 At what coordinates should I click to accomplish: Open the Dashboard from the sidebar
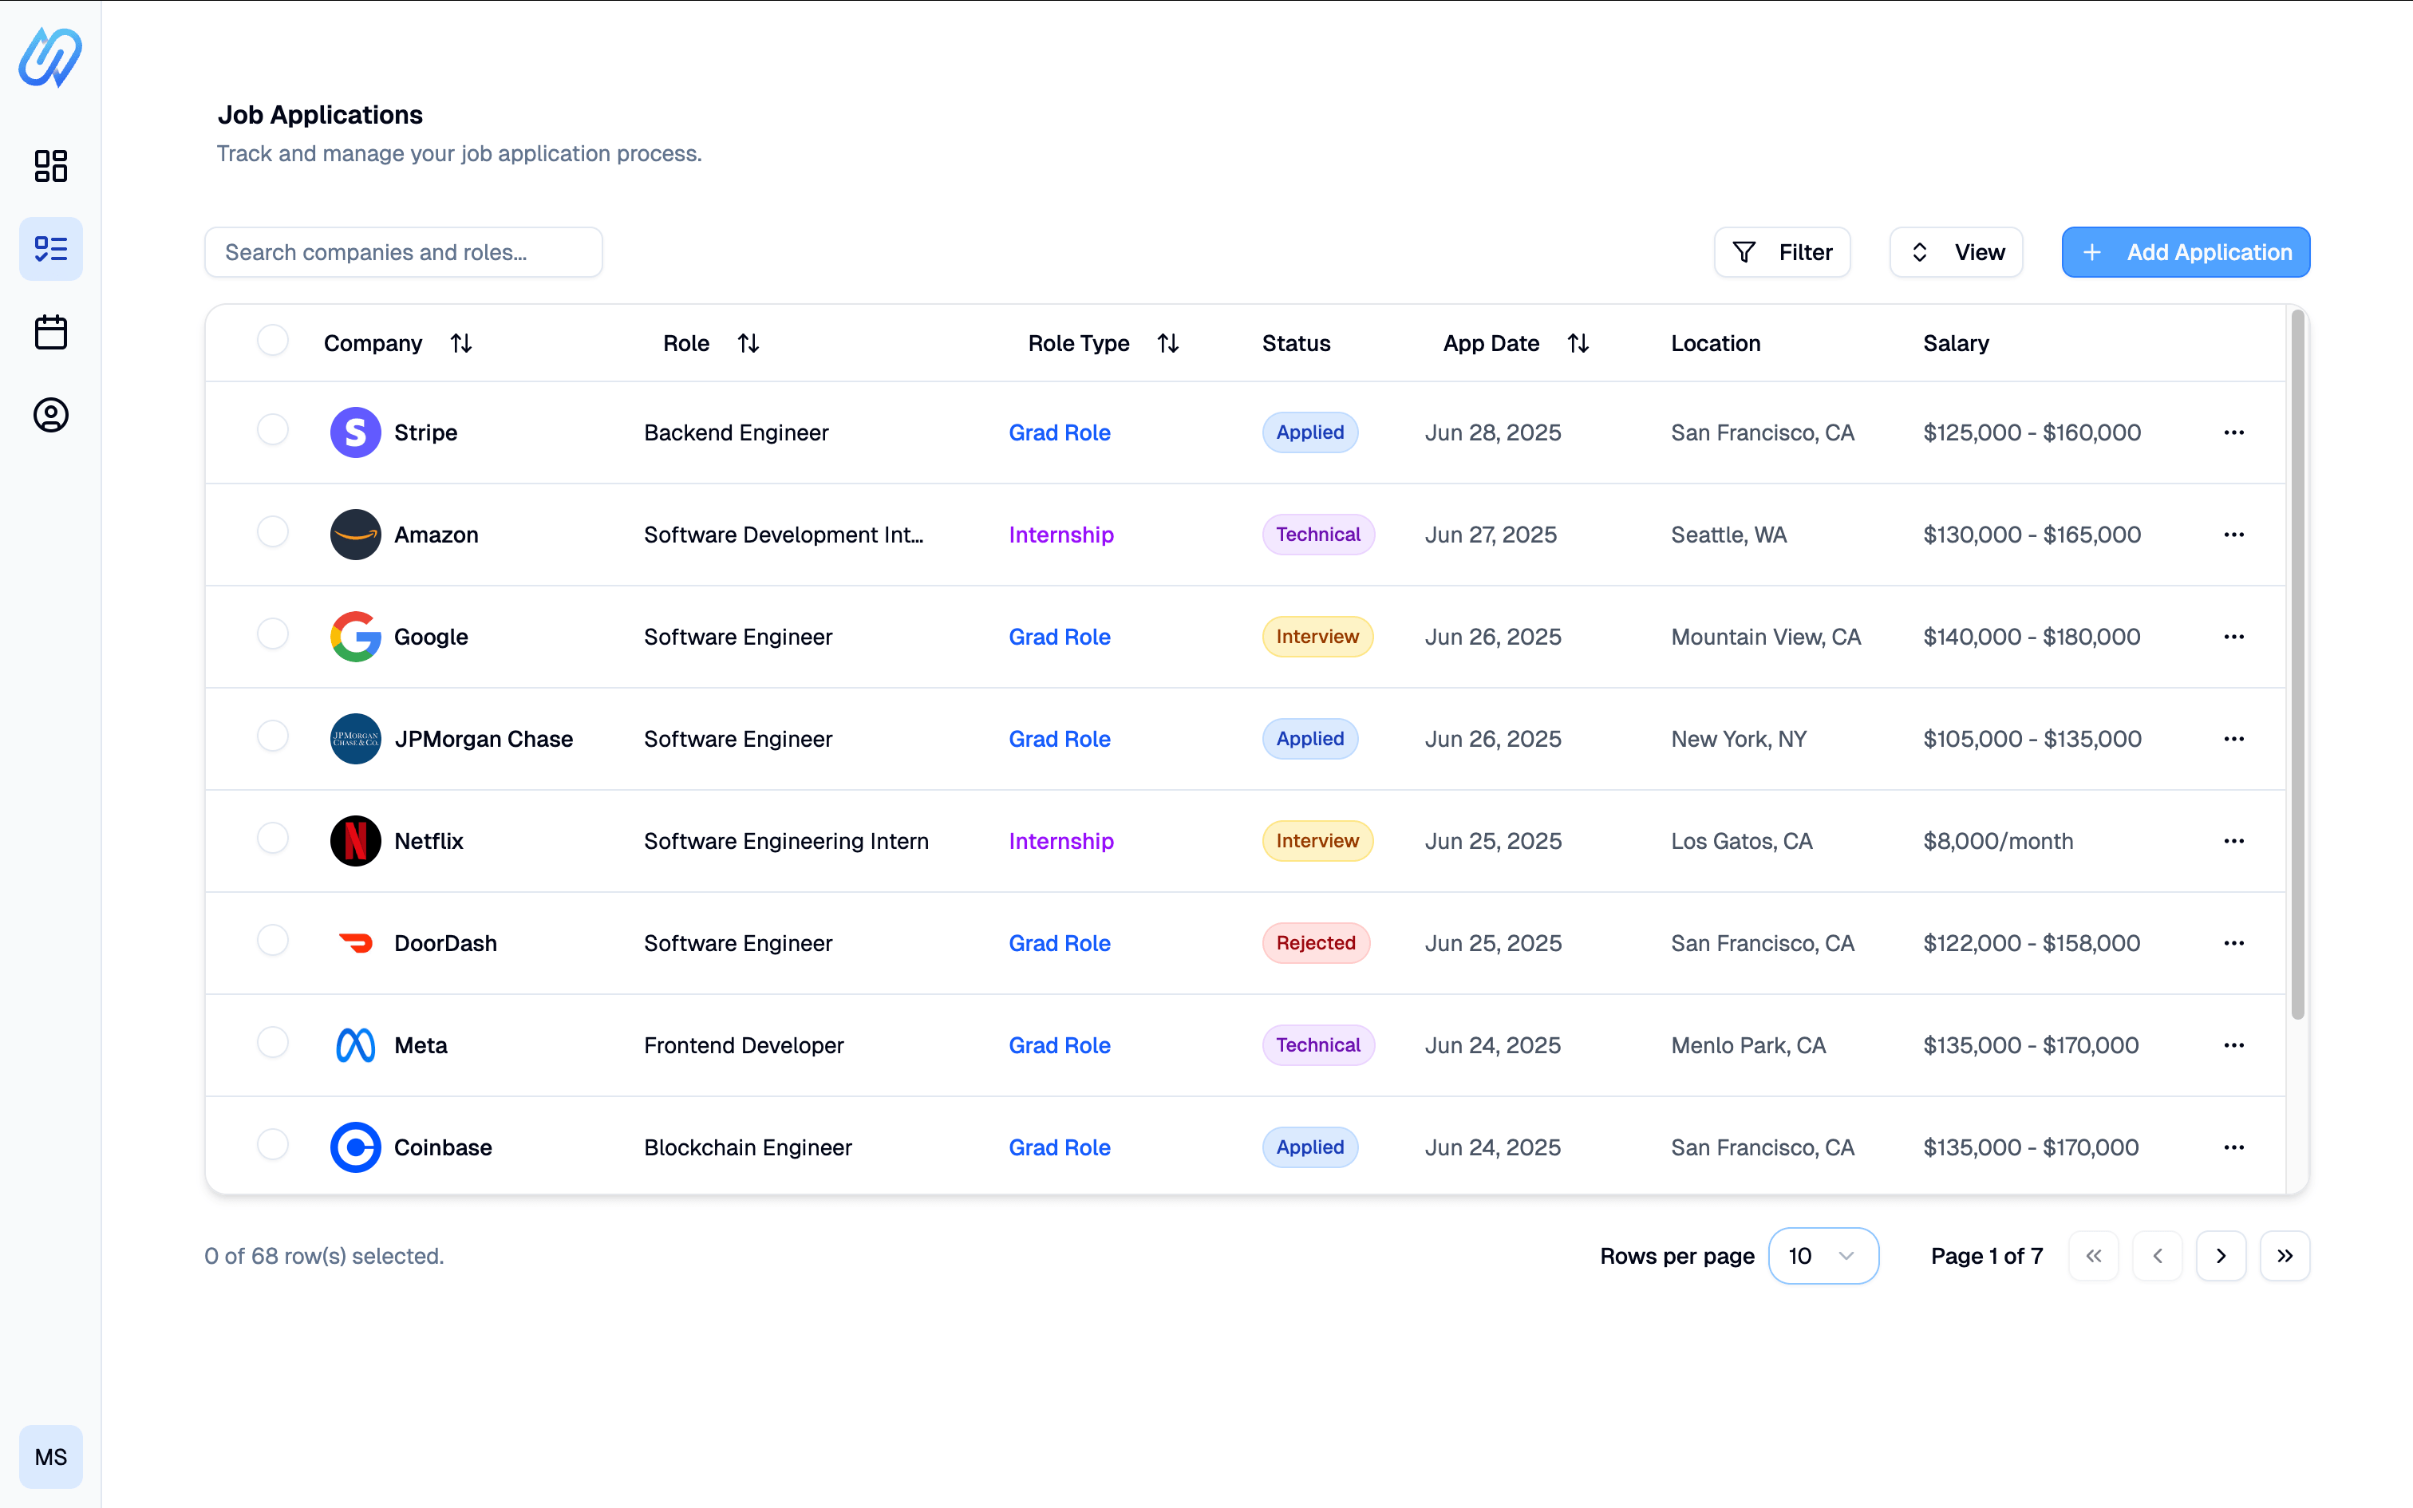49,166
